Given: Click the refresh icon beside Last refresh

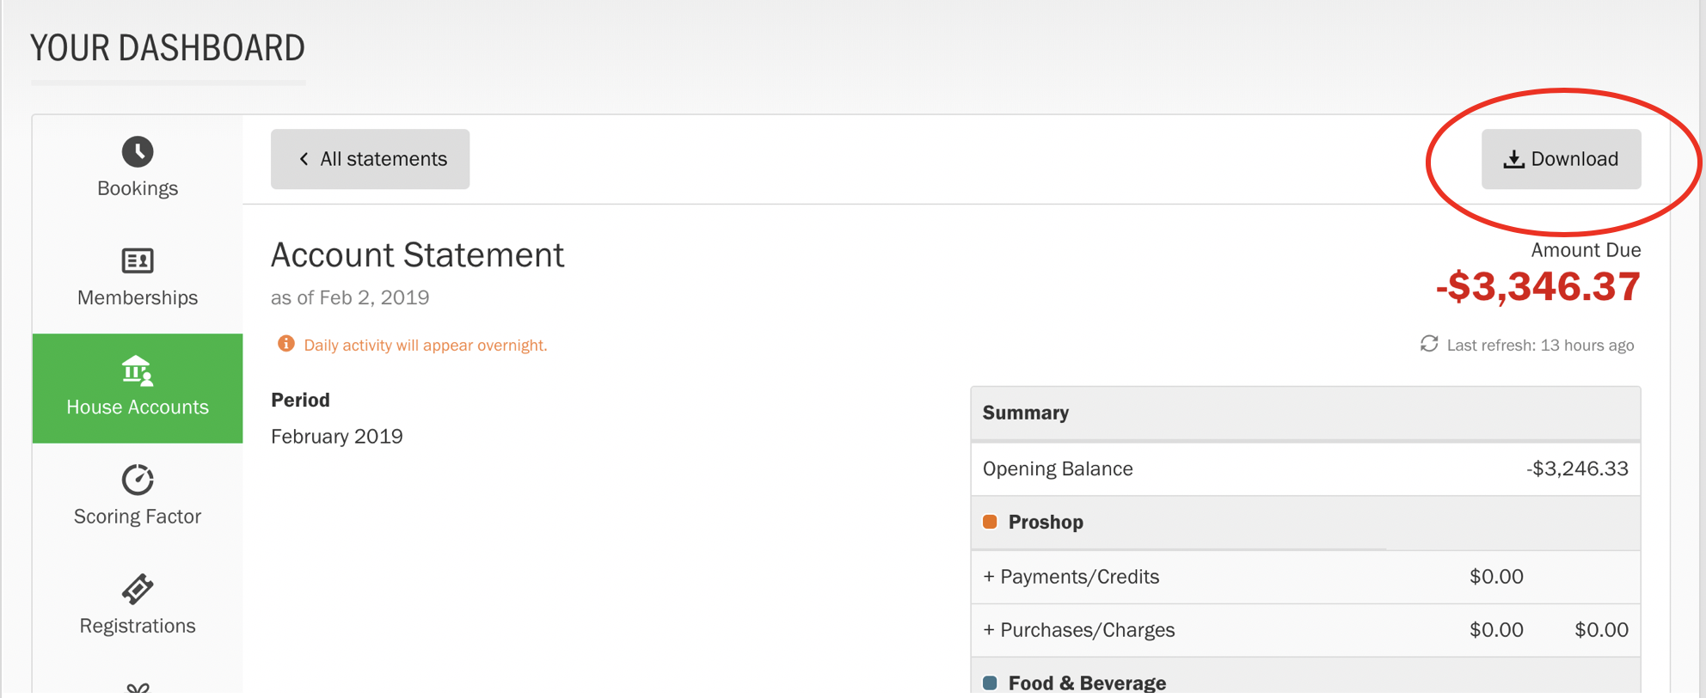Looking at the screenshot, I should [1429, 344].
